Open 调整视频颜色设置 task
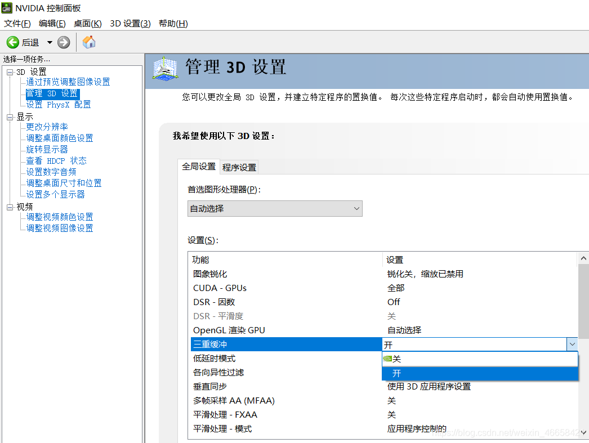This screenshot has width=589, height=443. (x=59, y=217)
